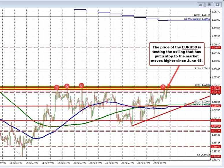Close the chart window
224x168 pixels.
click(217, 5)
